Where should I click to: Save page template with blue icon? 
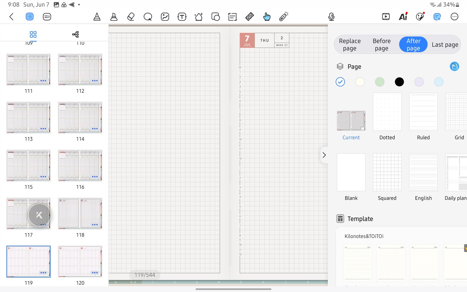click(x=454, y=67)
